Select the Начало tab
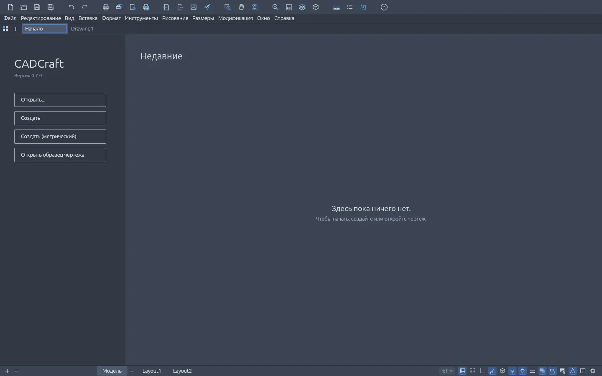The height and width of the screenshot is (376, 602). click(45, 29)
